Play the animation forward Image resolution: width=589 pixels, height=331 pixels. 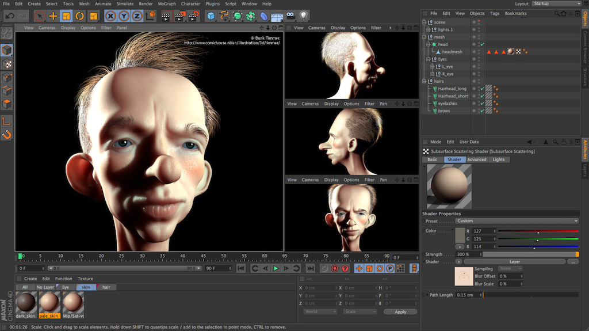pyautogui.click(x=276, y=268)
